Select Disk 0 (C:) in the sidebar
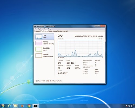Screen dimensions: 135x108 coord(44,49)
